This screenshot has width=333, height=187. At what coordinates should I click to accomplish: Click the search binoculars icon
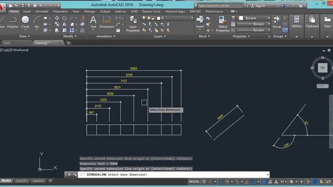pos(246,6)
